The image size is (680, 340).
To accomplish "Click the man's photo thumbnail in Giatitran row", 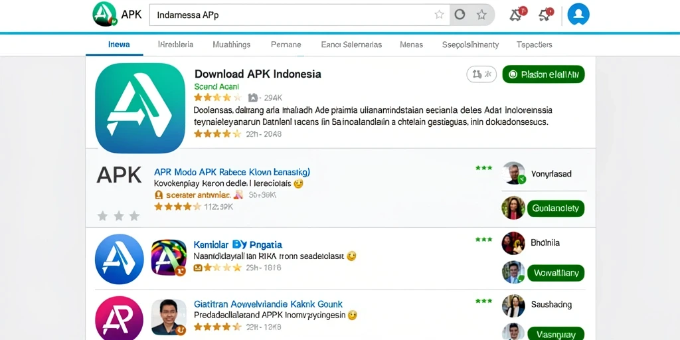I will coord(169,317).
